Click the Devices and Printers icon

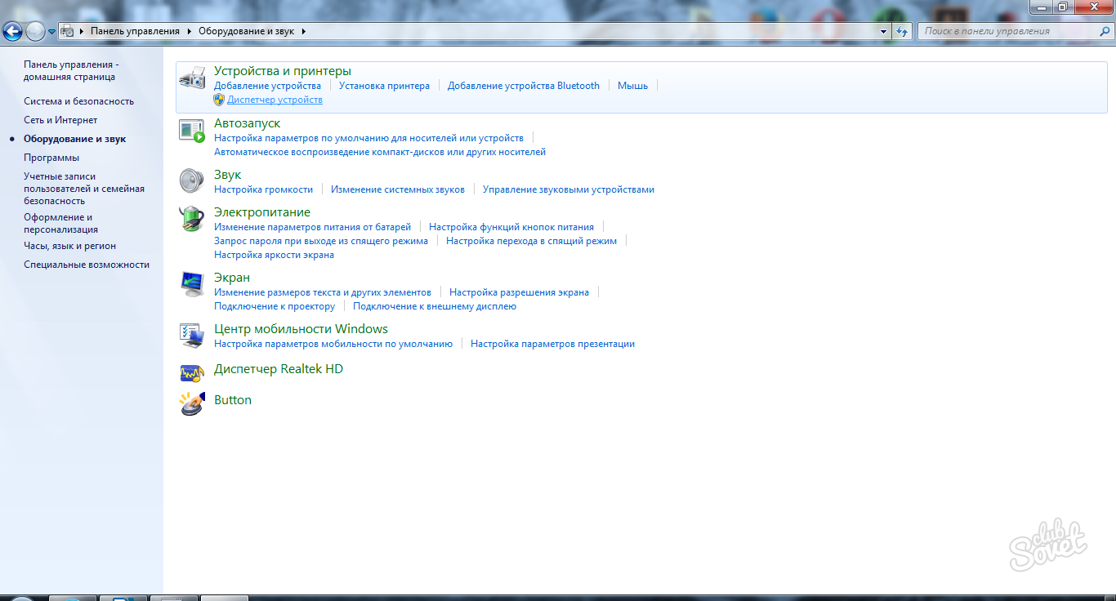pos(192,78)
